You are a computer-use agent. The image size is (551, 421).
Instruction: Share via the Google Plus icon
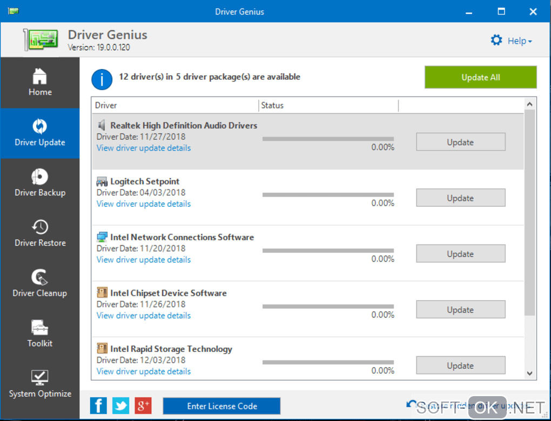click(143, 406)
